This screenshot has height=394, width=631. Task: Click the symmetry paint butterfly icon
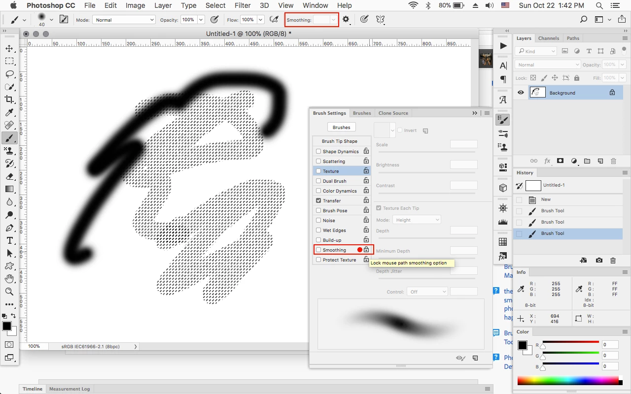pyautogui.click(x=380, y=20)
